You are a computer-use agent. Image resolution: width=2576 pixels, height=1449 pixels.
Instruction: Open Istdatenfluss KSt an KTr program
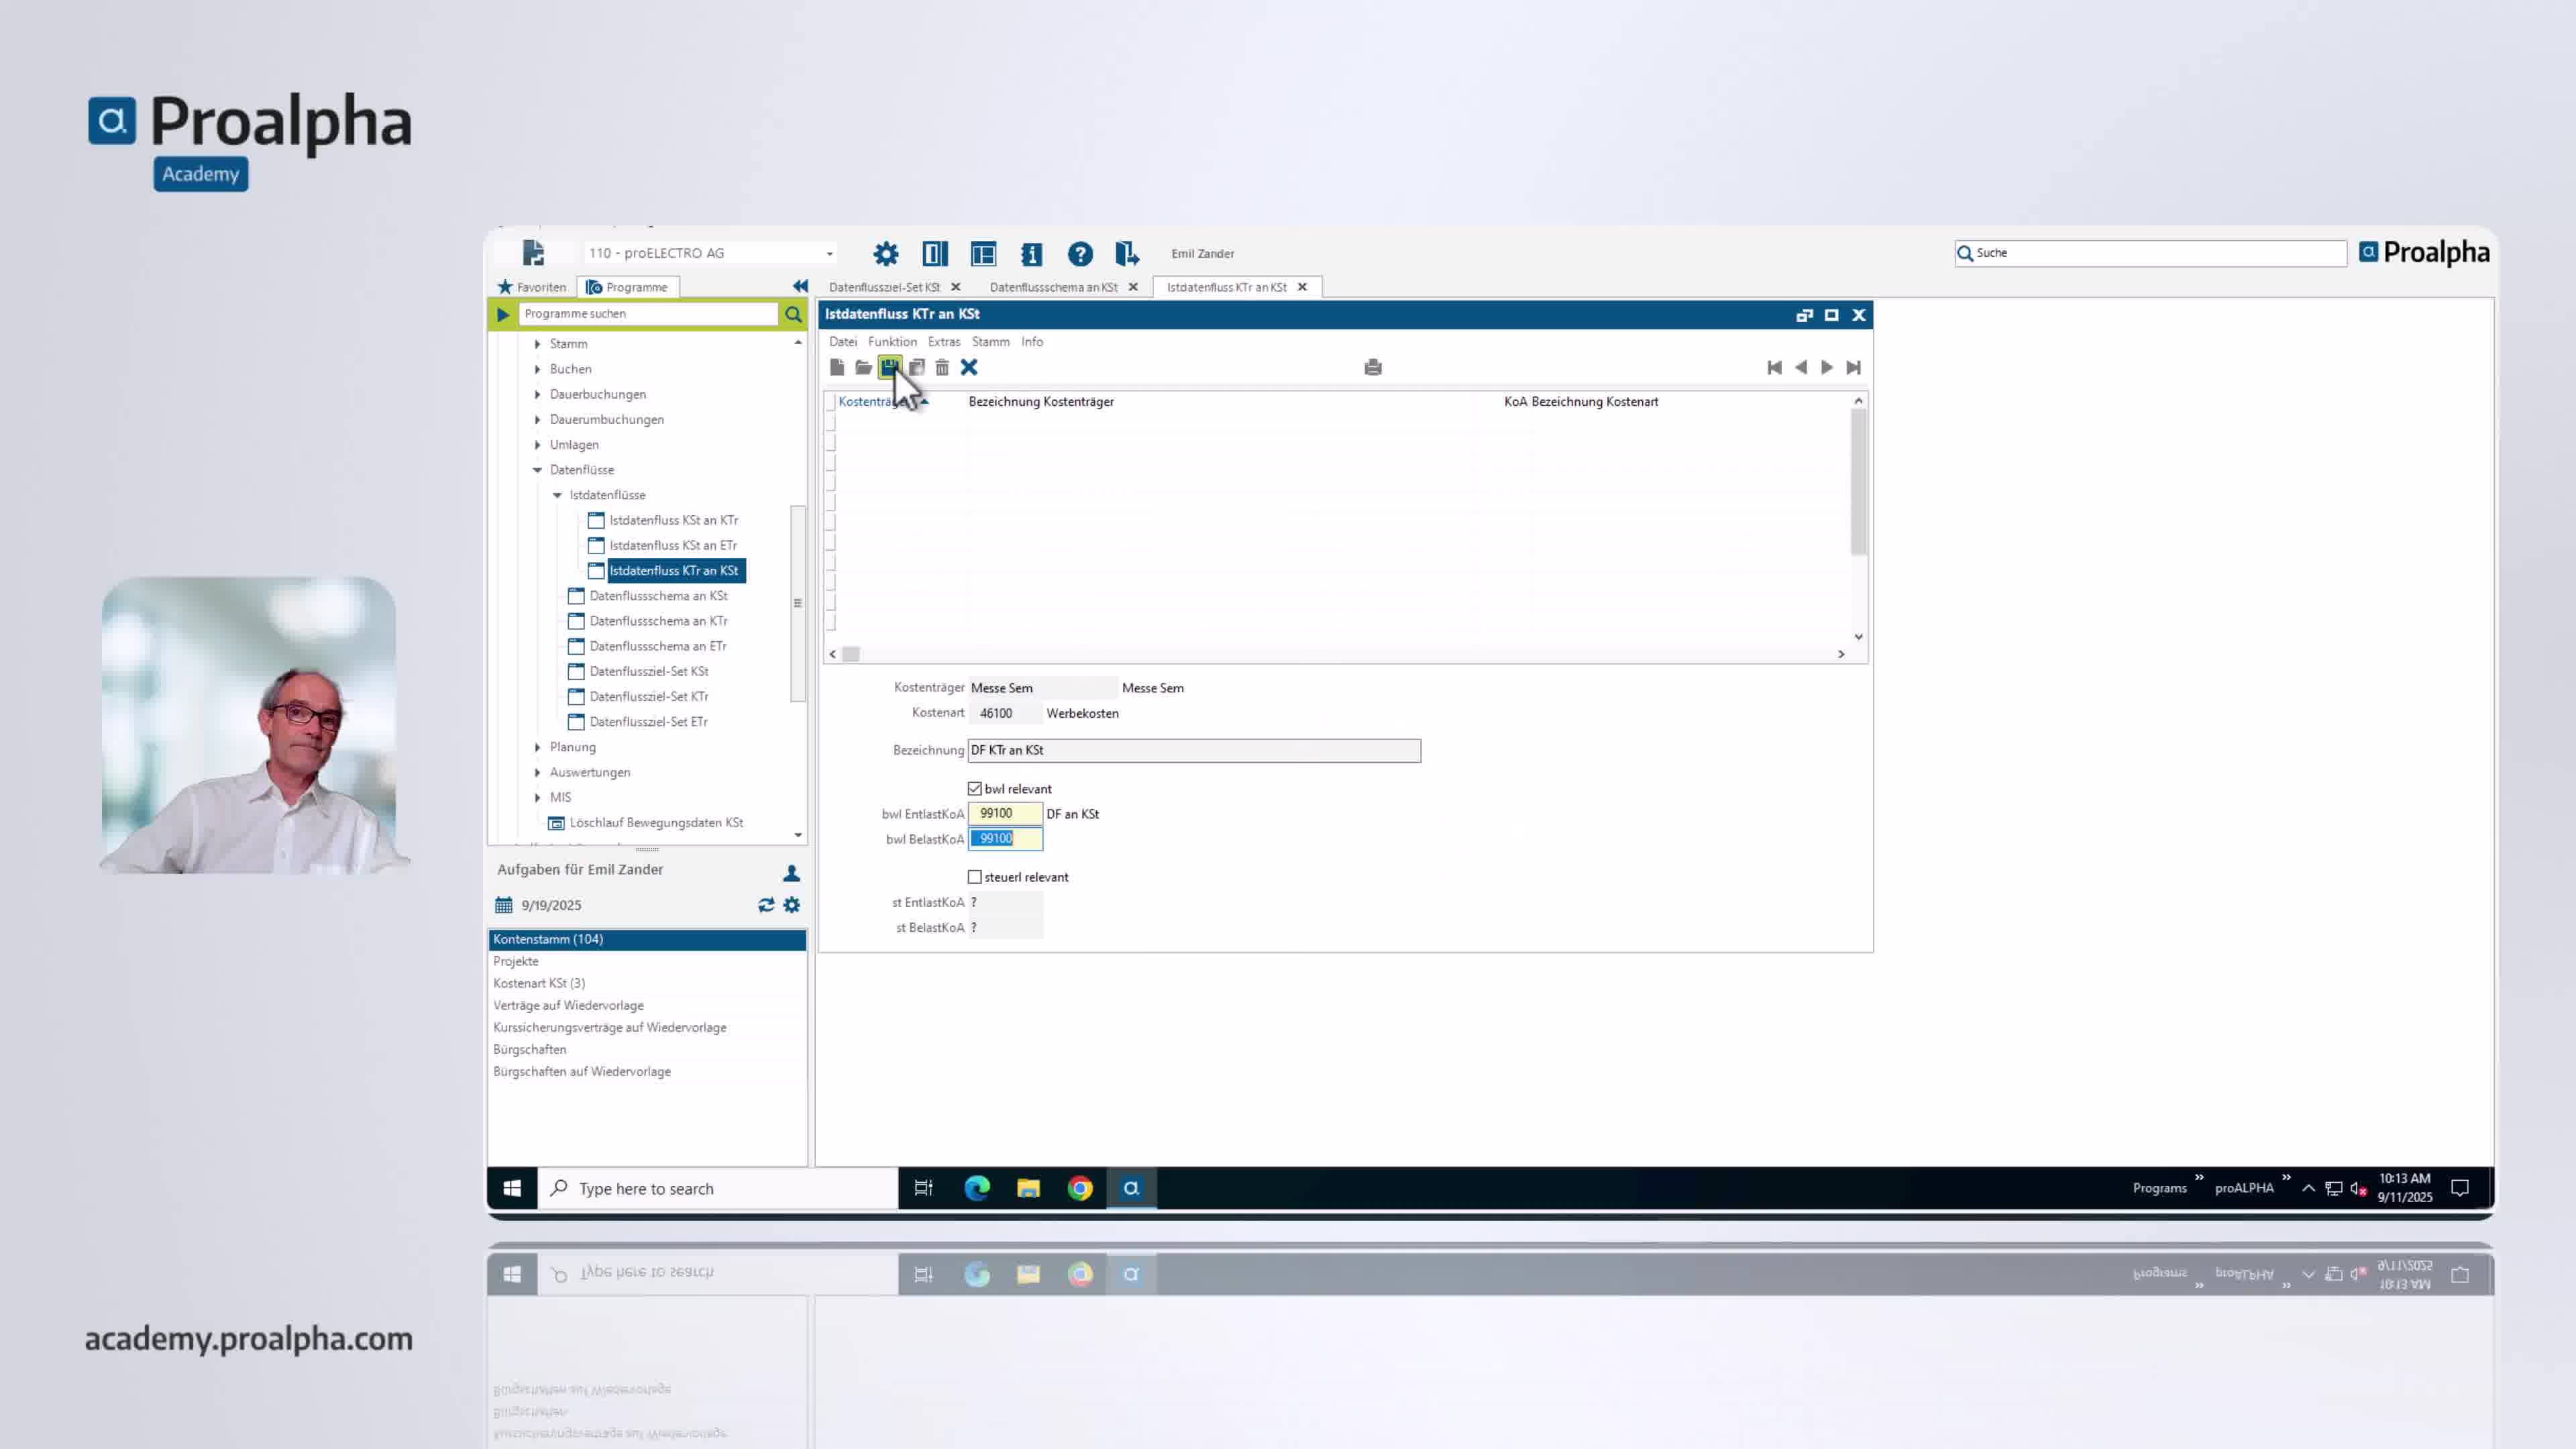tap(673, 520)
